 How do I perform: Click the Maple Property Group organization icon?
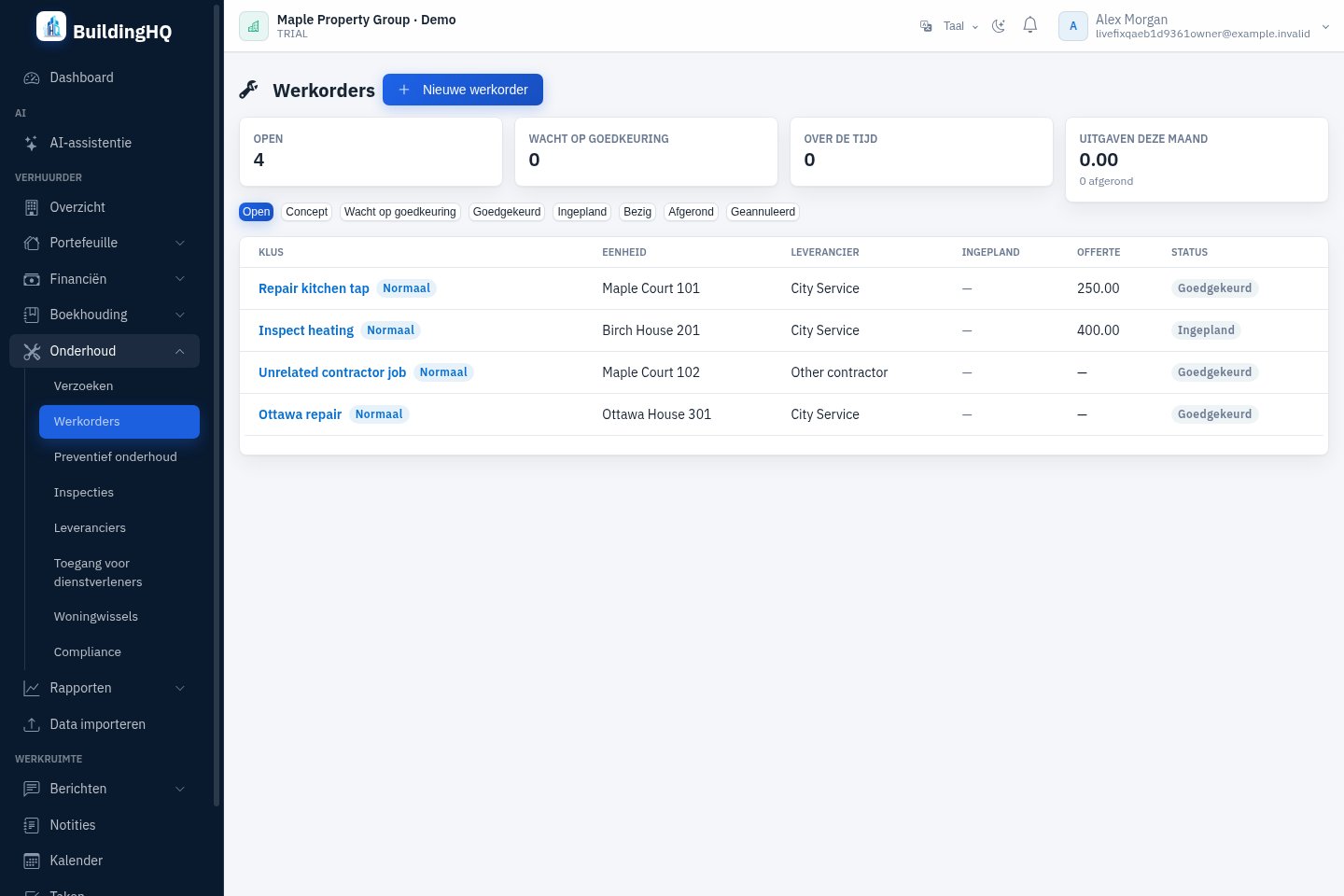(254, 26)
